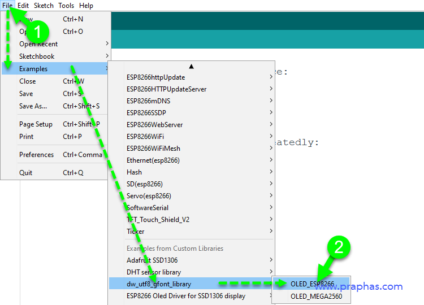Open ESP8266WebServer examples
The height and width of the screenshot is (305, 424).
coord(192,124)
